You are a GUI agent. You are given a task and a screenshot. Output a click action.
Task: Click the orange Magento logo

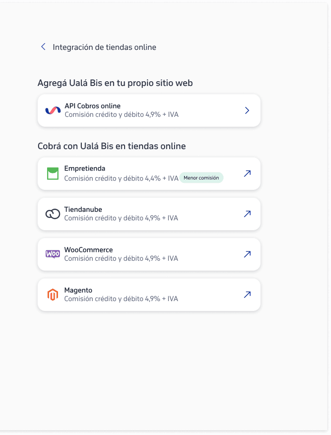coord(53,294)
